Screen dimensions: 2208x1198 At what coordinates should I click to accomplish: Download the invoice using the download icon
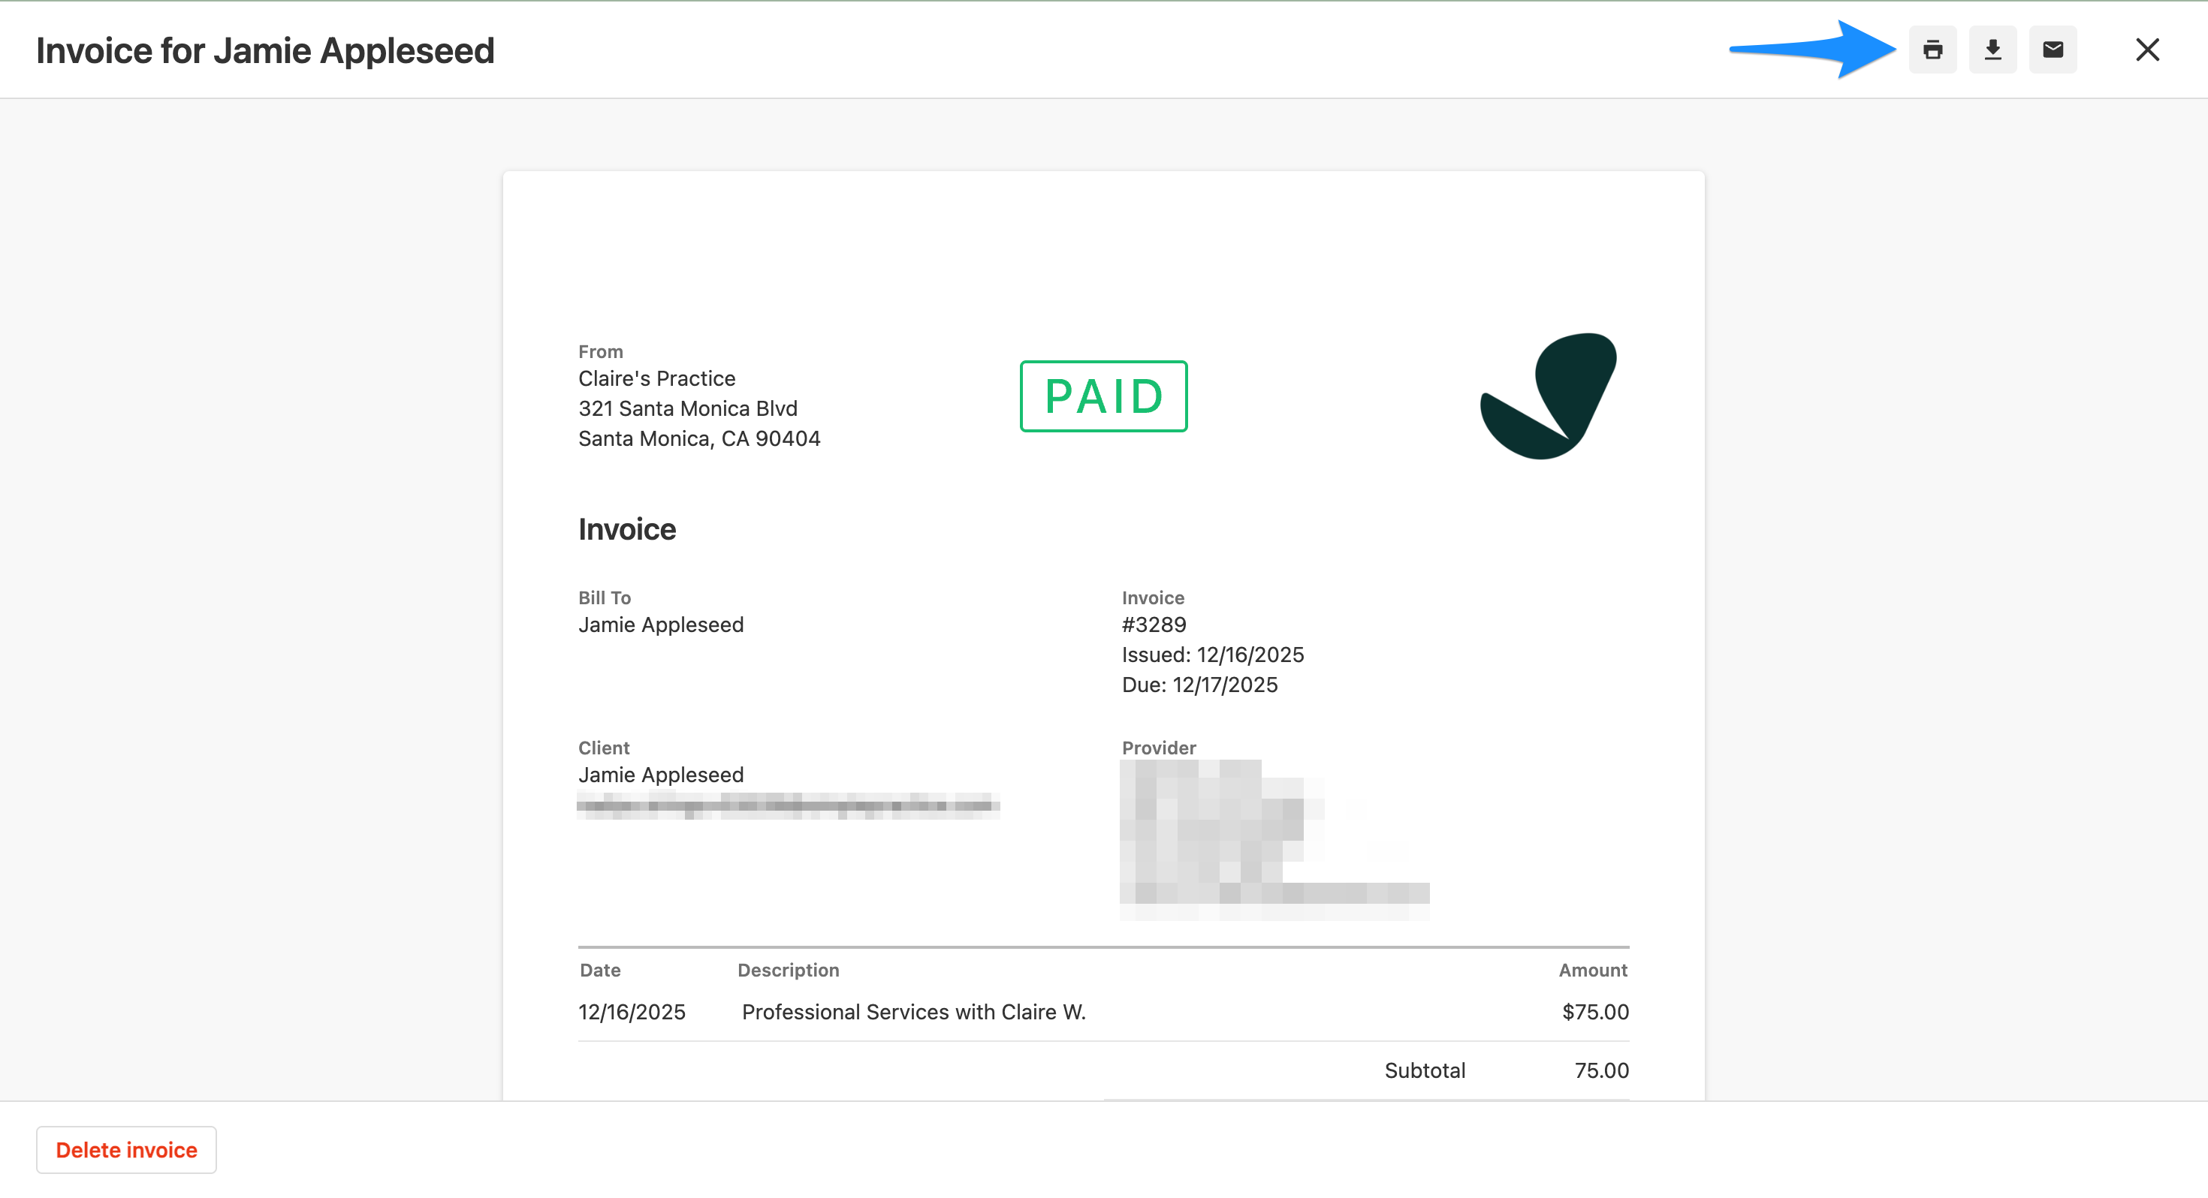(1992, 50)
